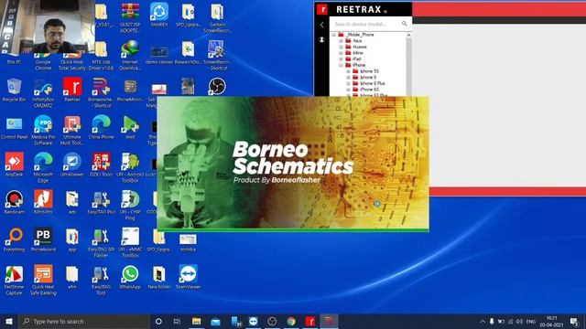The width and height of the screenshot is (586, 329).
Task: Launch UFI CHIP Prog shortcut
Action: coord(130,205)
